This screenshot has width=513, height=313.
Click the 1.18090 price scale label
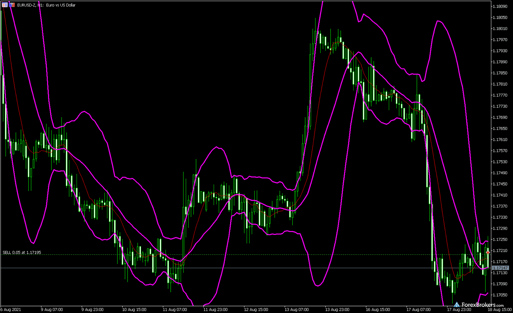tap(501, 6)
